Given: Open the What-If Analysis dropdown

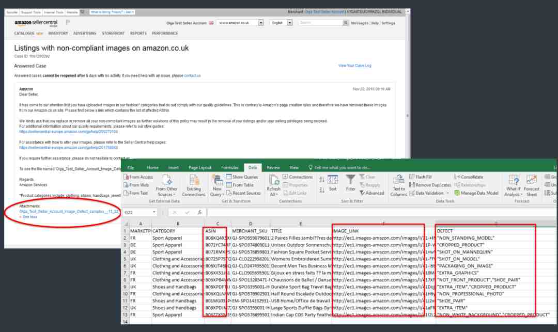Looking at the screenshot, I should tap(514, 185).
